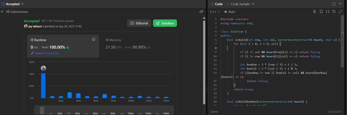Format the code with align icon
Screen dimensions: 347x115
pyautogui.click(x=315, y=12)
